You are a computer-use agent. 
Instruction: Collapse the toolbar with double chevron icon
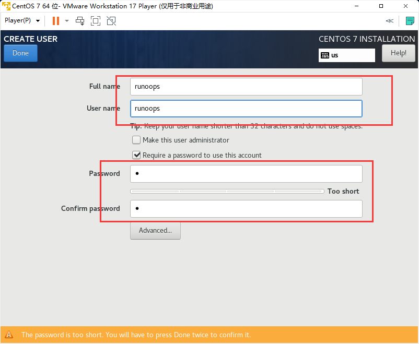tap(389, 21)
